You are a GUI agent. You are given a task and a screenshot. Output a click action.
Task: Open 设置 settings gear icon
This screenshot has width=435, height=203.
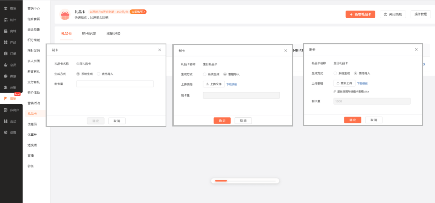[6, 132]
